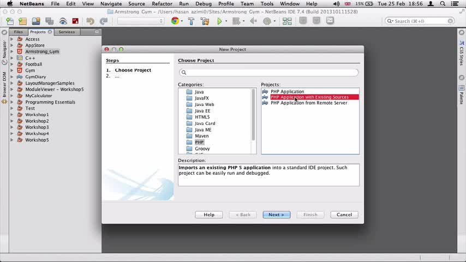Click the Cancel button

(344, 215)
